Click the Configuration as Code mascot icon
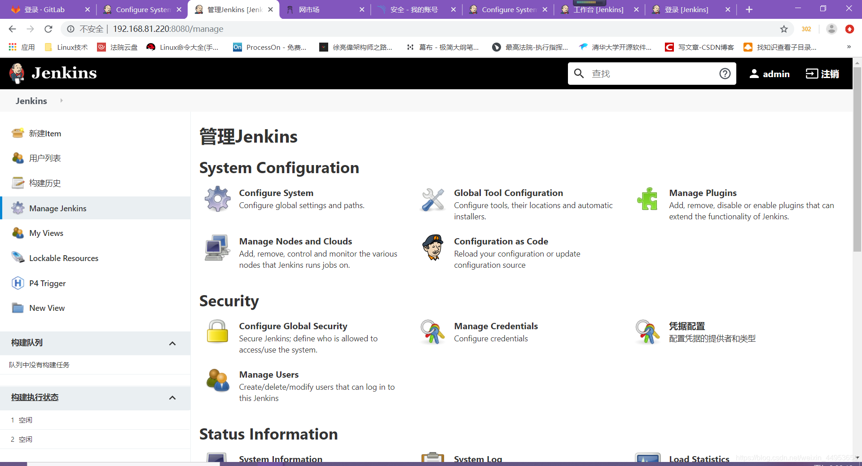 click(433, 247)
